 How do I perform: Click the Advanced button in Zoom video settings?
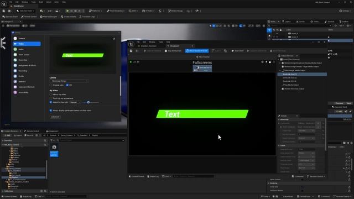point(55,117)
